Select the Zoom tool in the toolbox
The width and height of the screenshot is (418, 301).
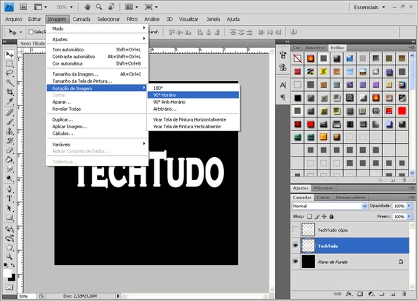tap(9, 256)
